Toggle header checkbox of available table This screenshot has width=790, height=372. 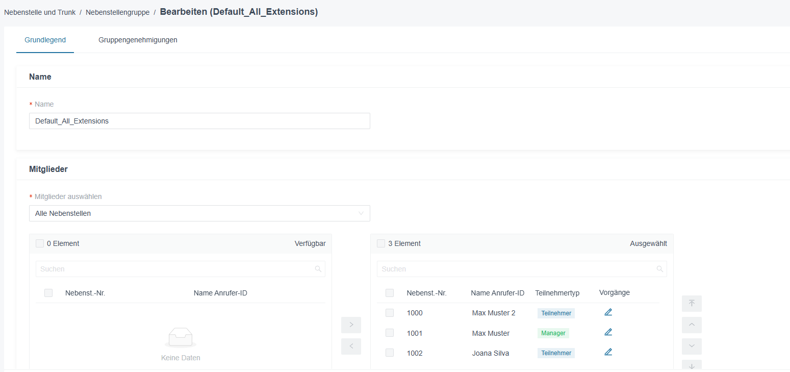point(48,293)
